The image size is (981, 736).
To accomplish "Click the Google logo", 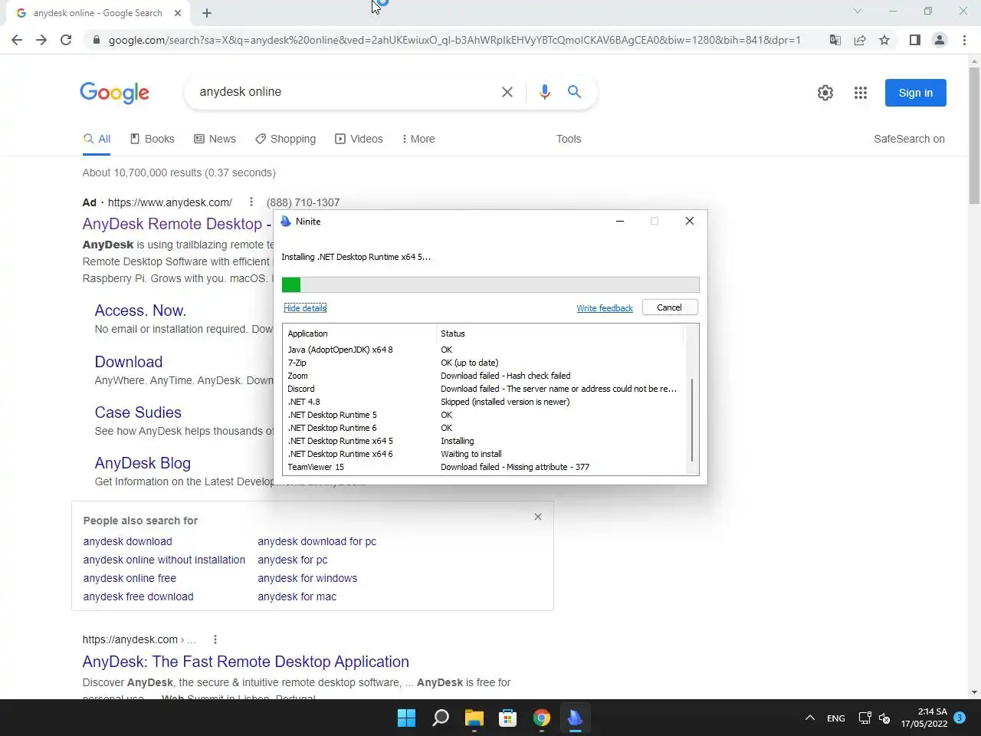I will [115, 93].
